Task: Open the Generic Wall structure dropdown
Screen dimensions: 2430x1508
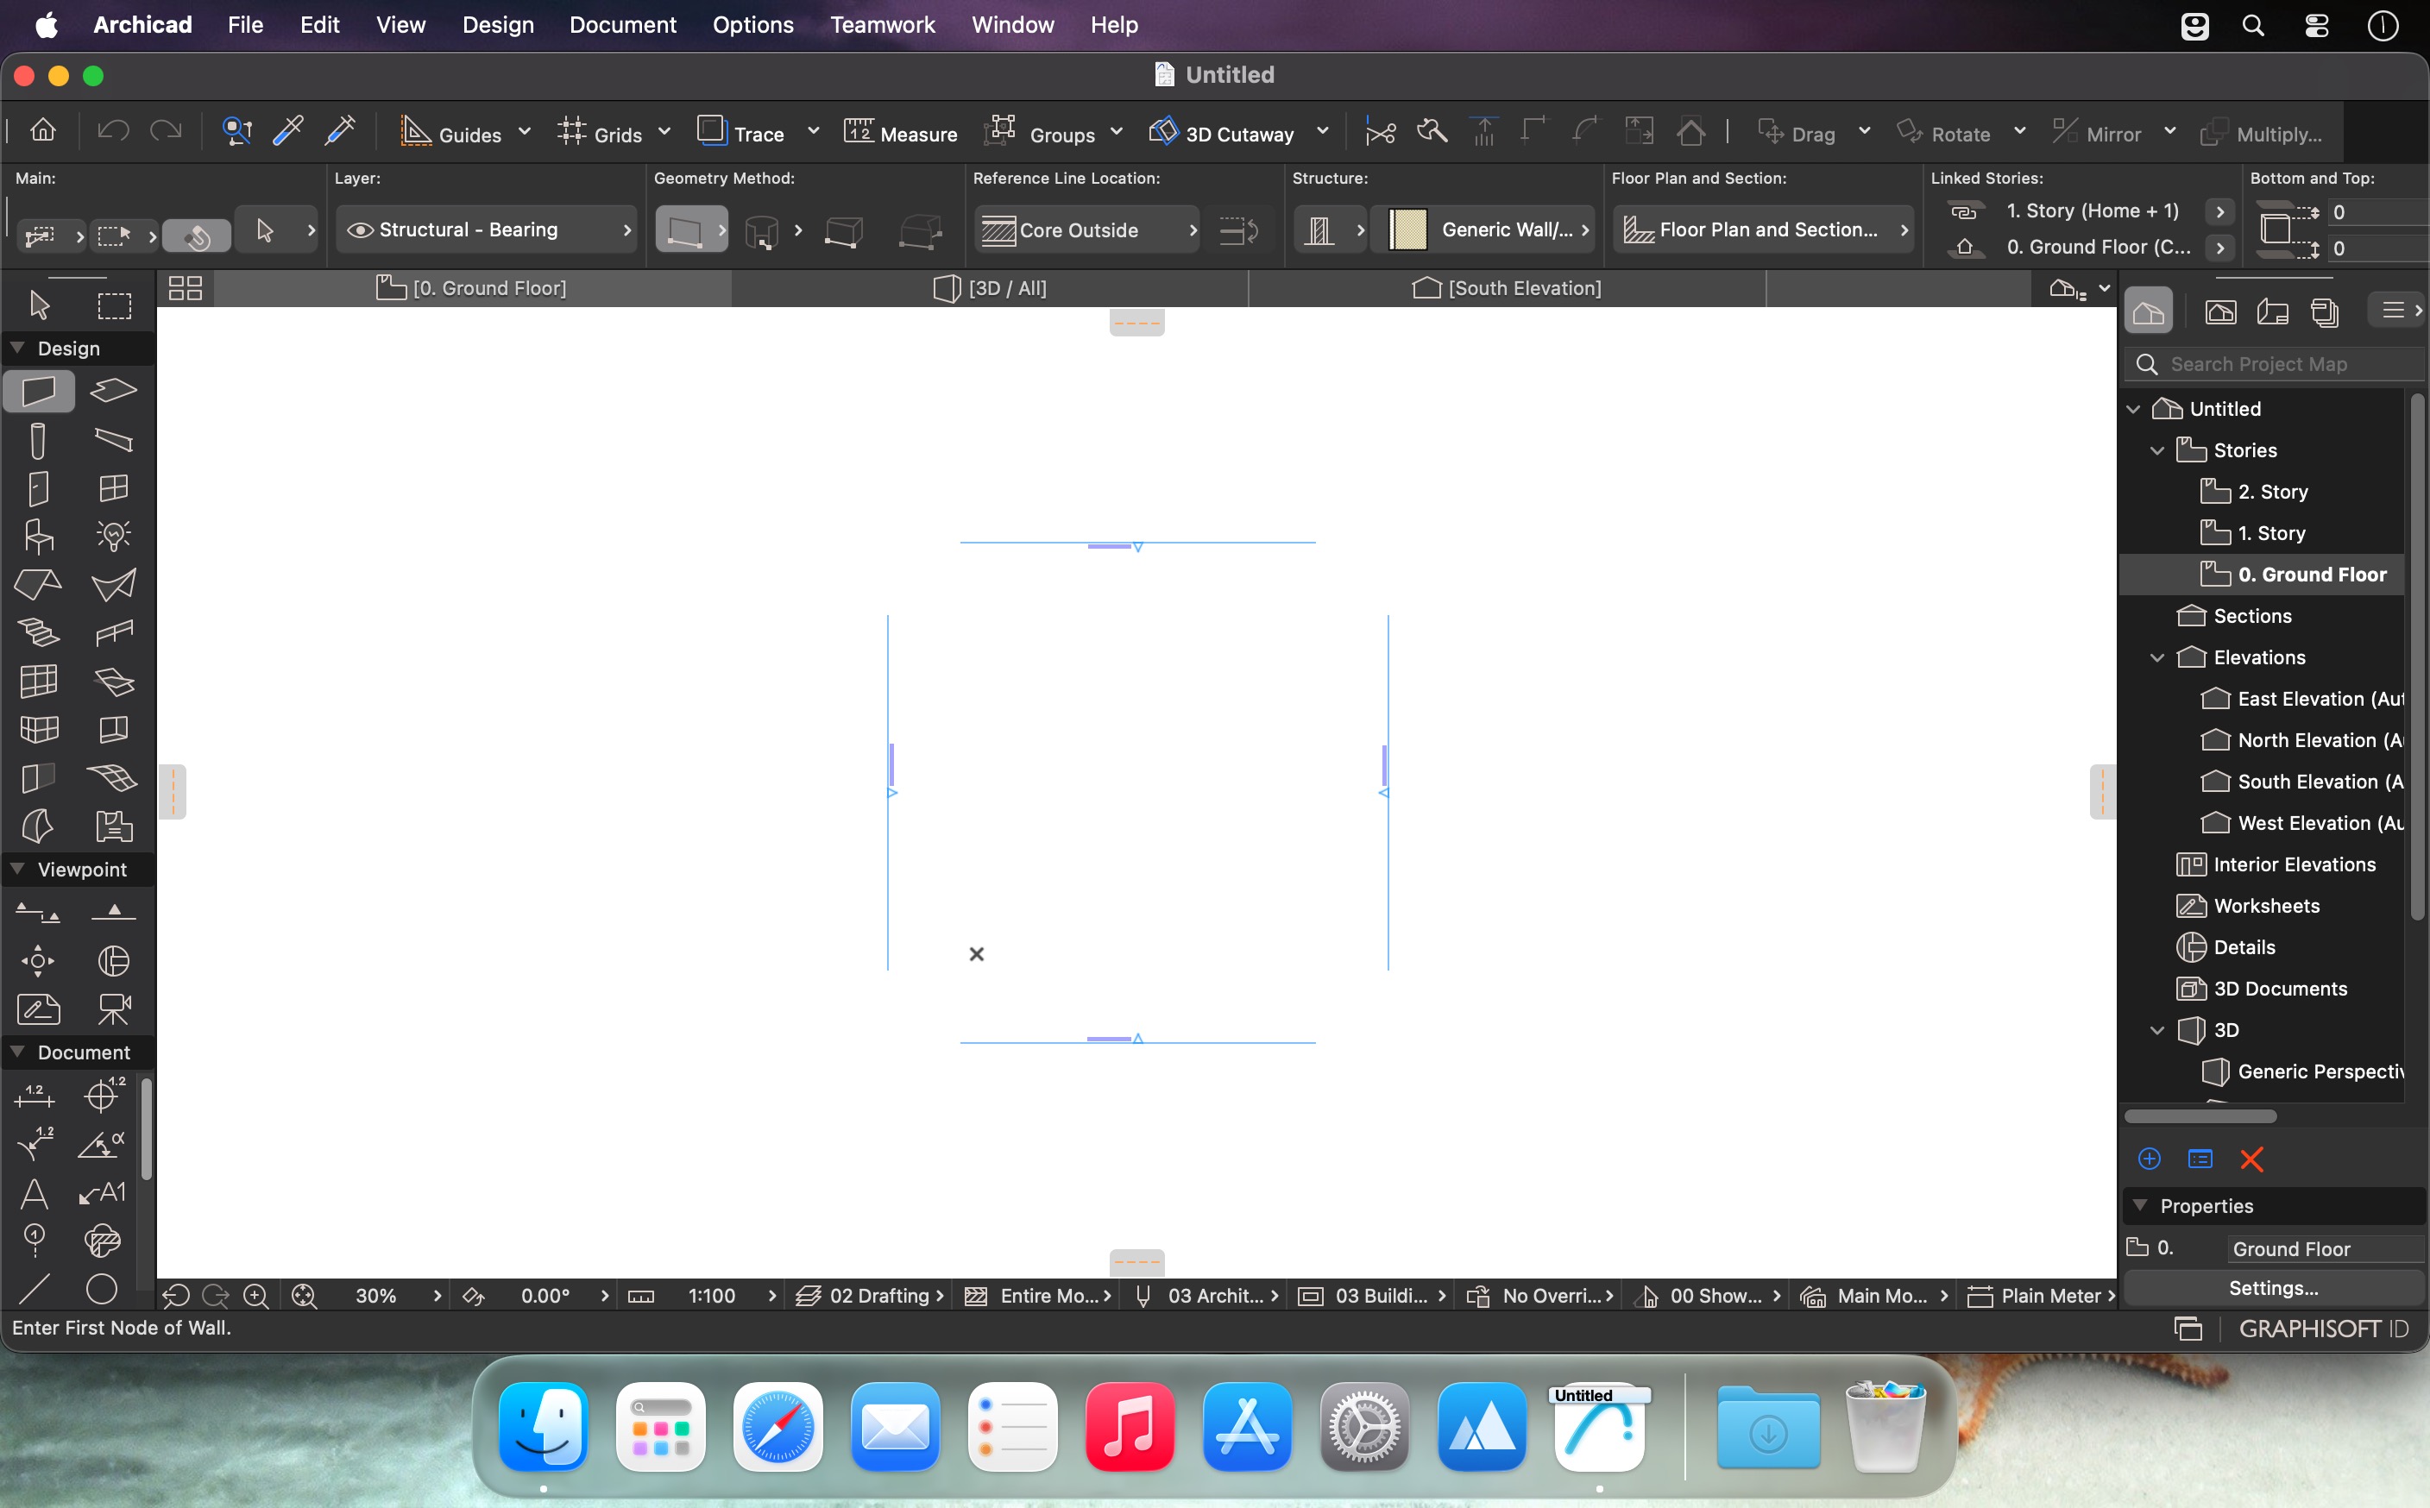Action: (x=1483, y=230)
